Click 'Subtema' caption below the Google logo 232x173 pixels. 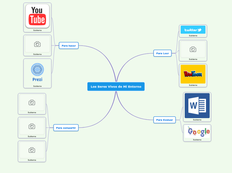[197, 140]
